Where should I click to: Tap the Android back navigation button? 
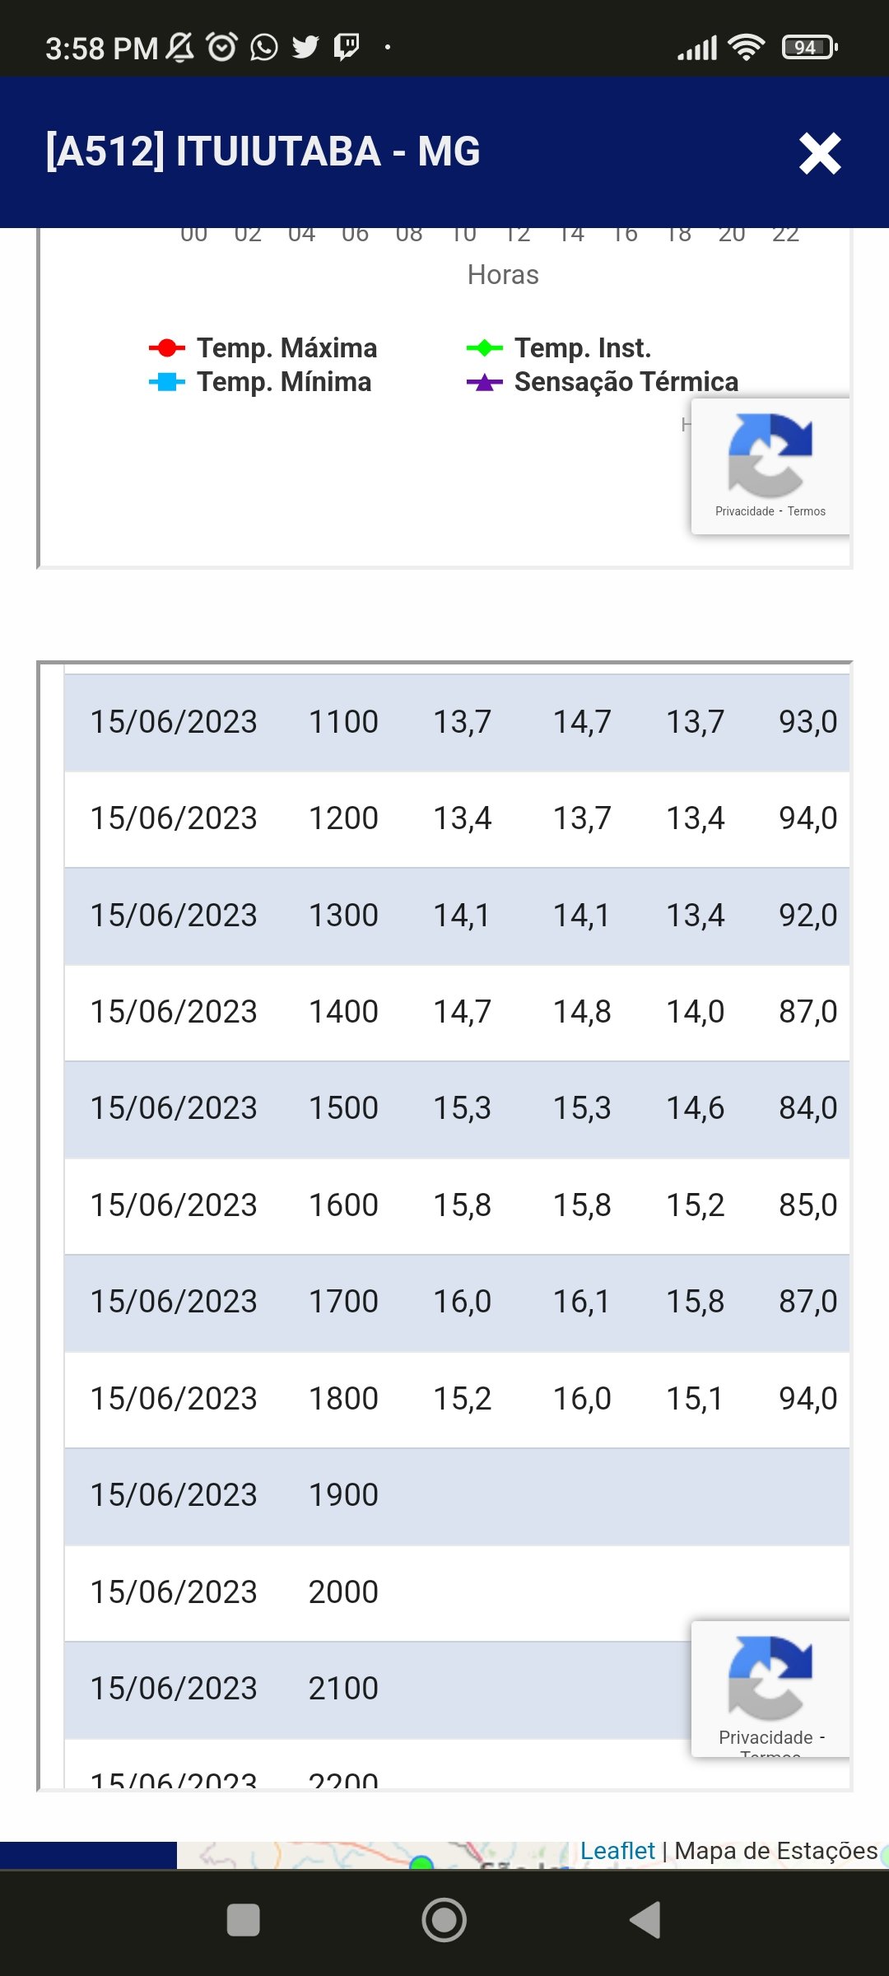point(645,1920)
